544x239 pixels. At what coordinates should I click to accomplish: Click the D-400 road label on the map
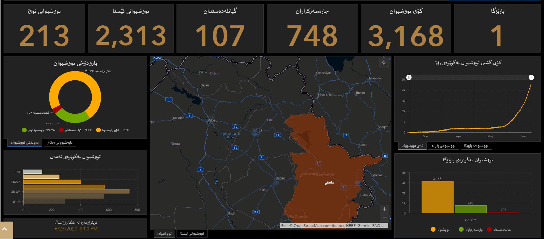click(157, 58)
